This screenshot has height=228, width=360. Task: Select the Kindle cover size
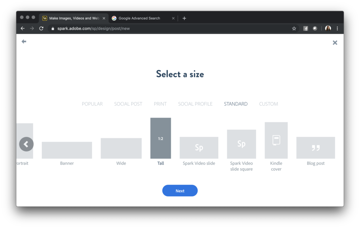(276, 140)
